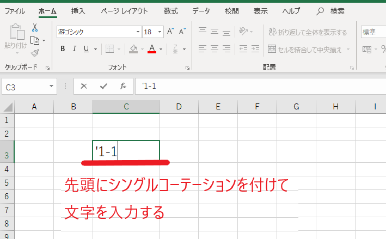The image size is (386, 239).
Task: Click the Format Painter brush icon
Action: 35,53
